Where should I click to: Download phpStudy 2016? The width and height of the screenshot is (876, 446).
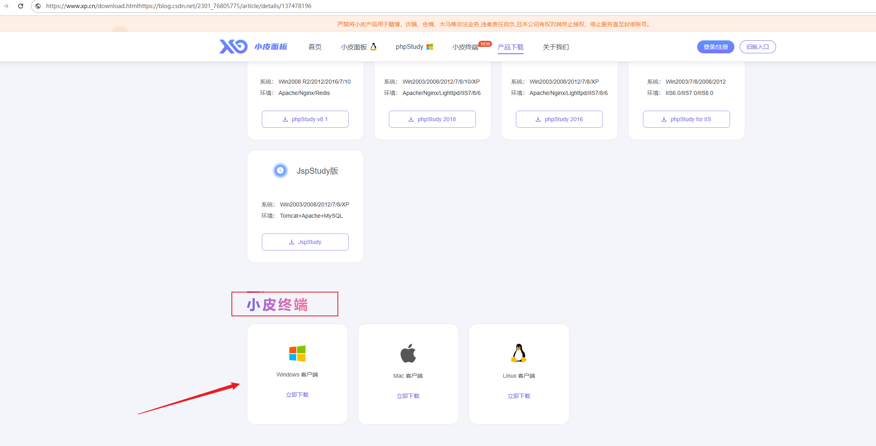(559, 119)
